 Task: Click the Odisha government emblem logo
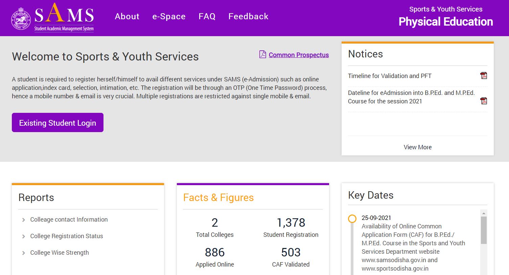pos(21,19)
